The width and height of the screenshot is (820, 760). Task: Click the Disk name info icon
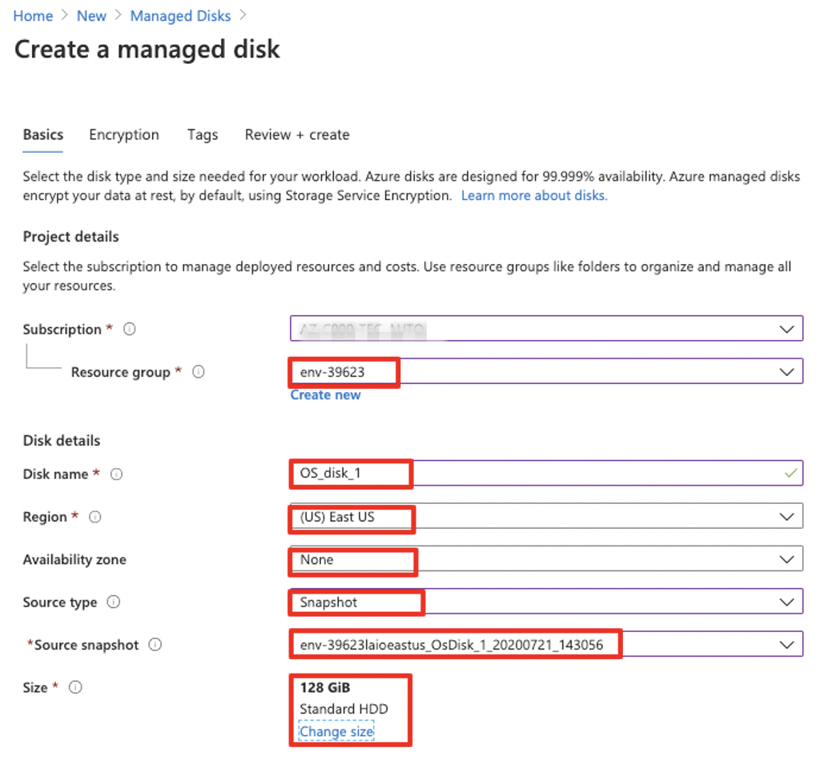116,474
